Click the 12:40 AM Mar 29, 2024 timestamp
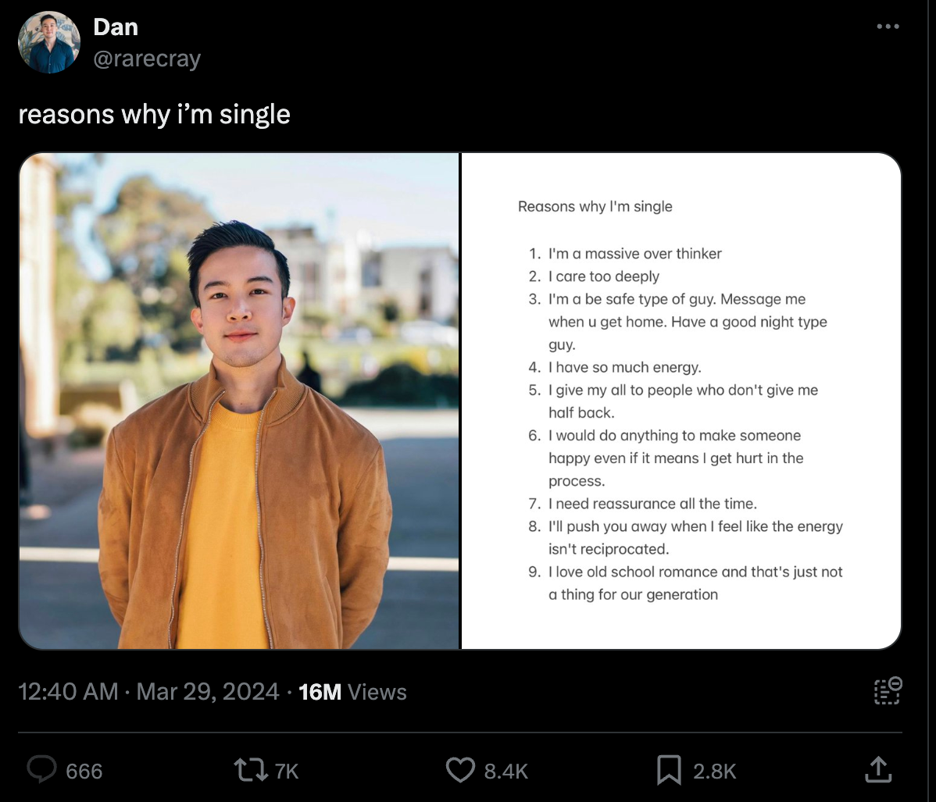 (148, 692)
